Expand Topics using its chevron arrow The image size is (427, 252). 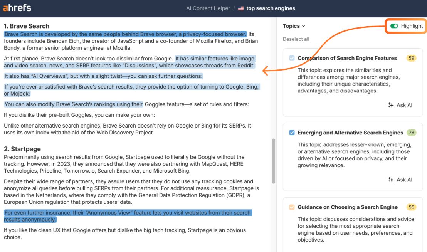tap(304, 26)
